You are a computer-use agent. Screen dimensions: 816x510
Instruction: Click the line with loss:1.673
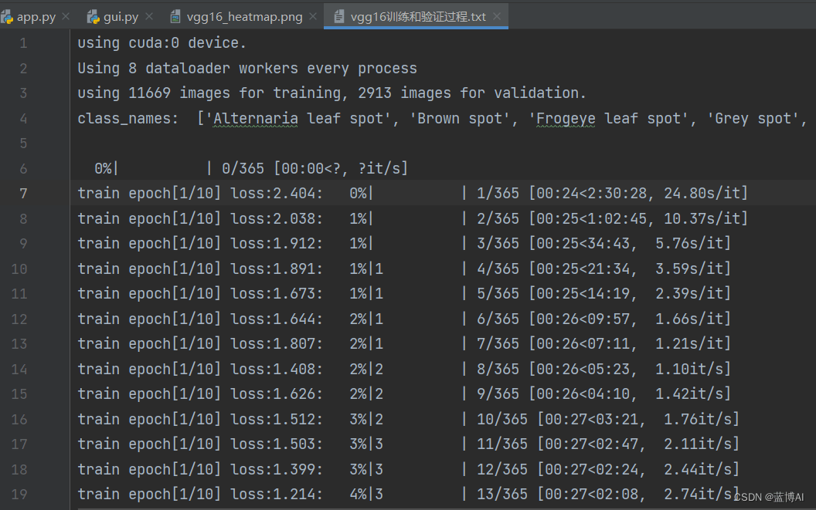click(404, 294)
